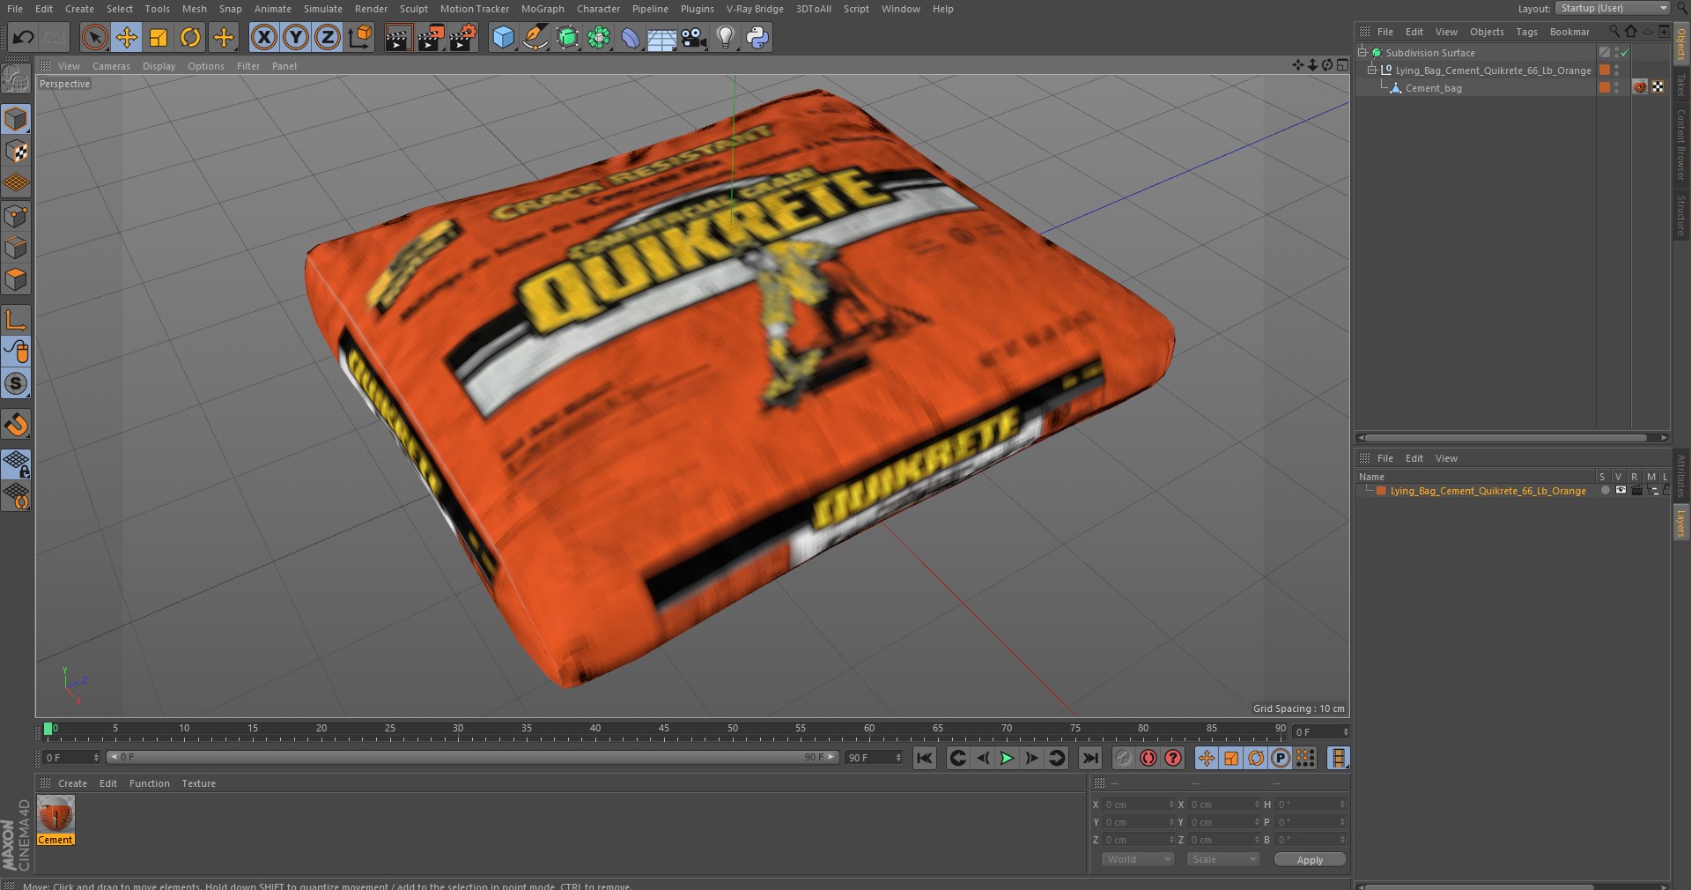
Task: Toggle solo dot for Lying_Bag_Cement layer
Action: point(1605,491)
